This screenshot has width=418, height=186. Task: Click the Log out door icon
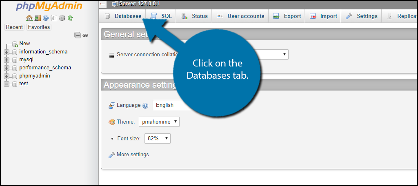coord(38,18)
